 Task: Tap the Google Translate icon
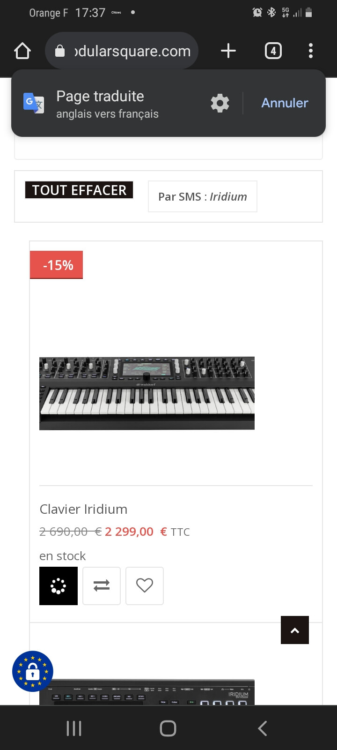tap(34, 102)
